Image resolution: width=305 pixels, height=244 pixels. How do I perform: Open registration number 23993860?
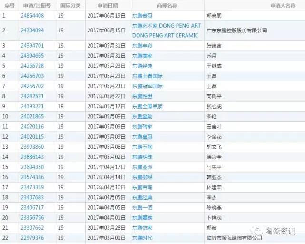tap(32, 147)
